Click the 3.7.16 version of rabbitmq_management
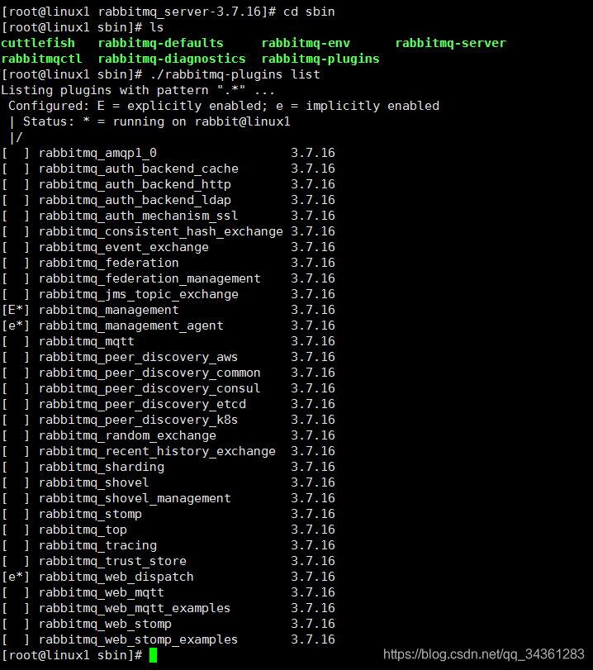This screenshot has height=670, width=593. (x=313, y=310)
